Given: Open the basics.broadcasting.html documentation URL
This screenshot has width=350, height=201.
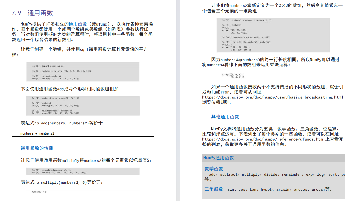Looking at the screenshot, I should pos(273,97).
